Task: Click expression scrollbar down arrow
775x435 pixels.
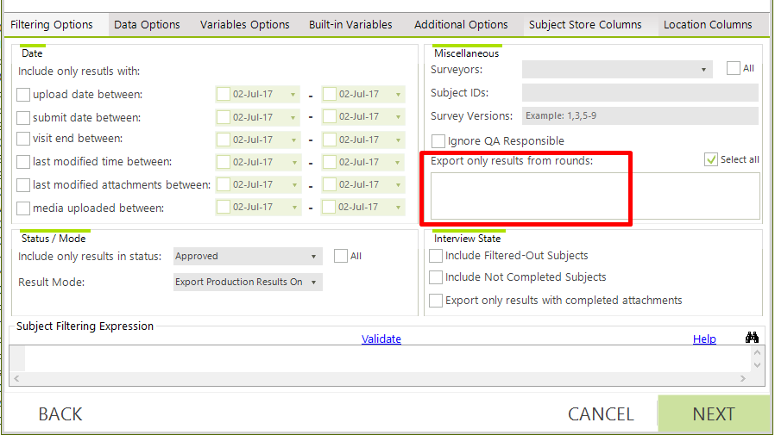Action: (757, 365)
